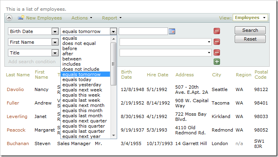Click the '12/8/1948' birth date cell
Image resolution: width=278 pixels, height=157 pixels.
(x=132, y=89)
